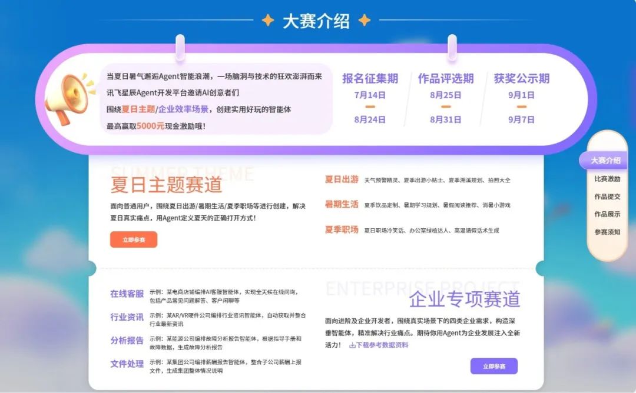Click the 面向普通用户 description paragraph

tap(208, 212)
